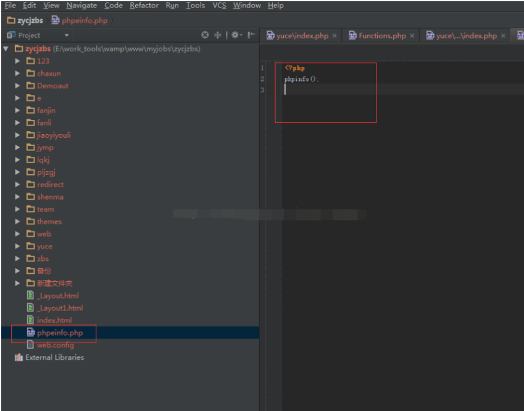The width and height of the screenshot is (524, 411).
Task: Click web.config file icon
Action: 30,345
